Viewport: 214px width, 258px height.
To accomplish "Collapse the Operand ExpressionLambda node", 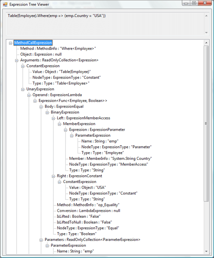I will pos(29,95).
